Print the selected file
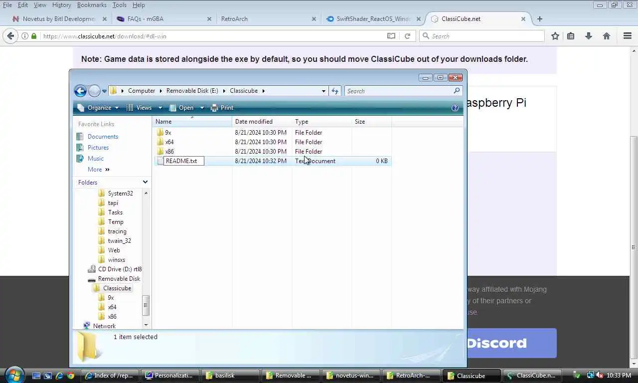This screenshot has width=638, height=383. pyautogui.click(x=222, y=108)
